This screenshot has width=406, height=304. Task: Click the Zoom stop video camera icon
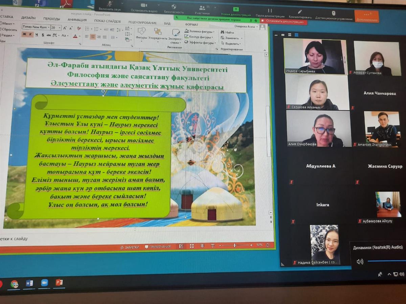point(144,6)
